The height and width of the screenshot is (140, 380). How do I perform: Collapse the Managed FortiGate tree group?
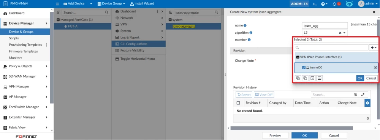[x=58, y=20]
